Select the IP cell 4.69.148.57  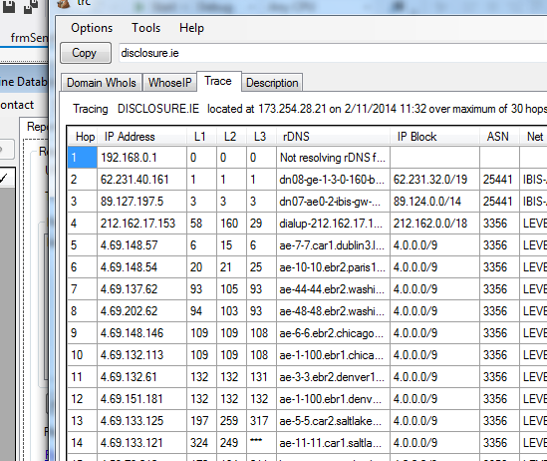(x=141, y=245)
